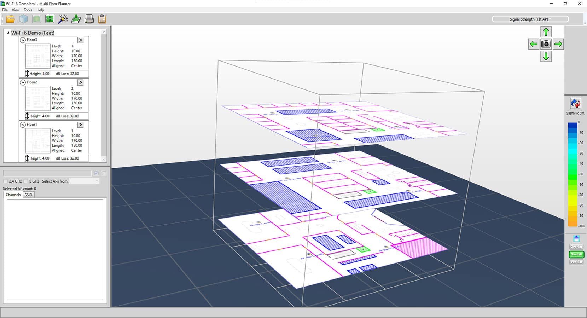Open the Tools menu
587x318 pixels.
(x=28, y=10)
